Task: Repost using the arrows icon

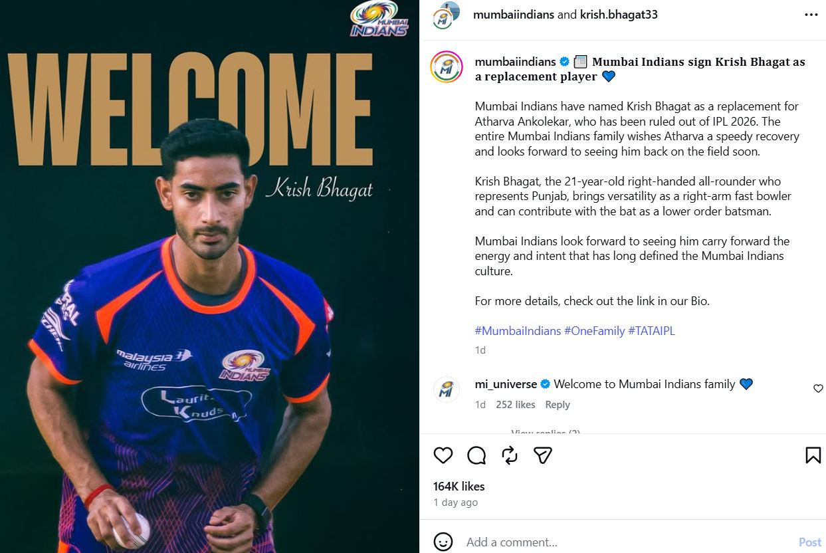Action: click(510, 455)
